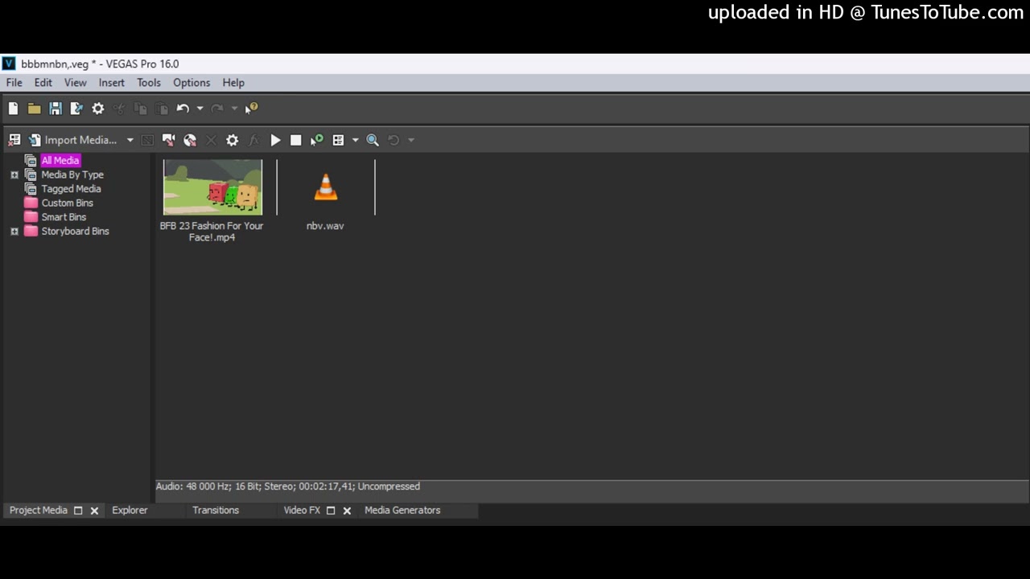Close the Video FX tab
Viewport: 1030px width, 579px height.
tap(347, 511)
